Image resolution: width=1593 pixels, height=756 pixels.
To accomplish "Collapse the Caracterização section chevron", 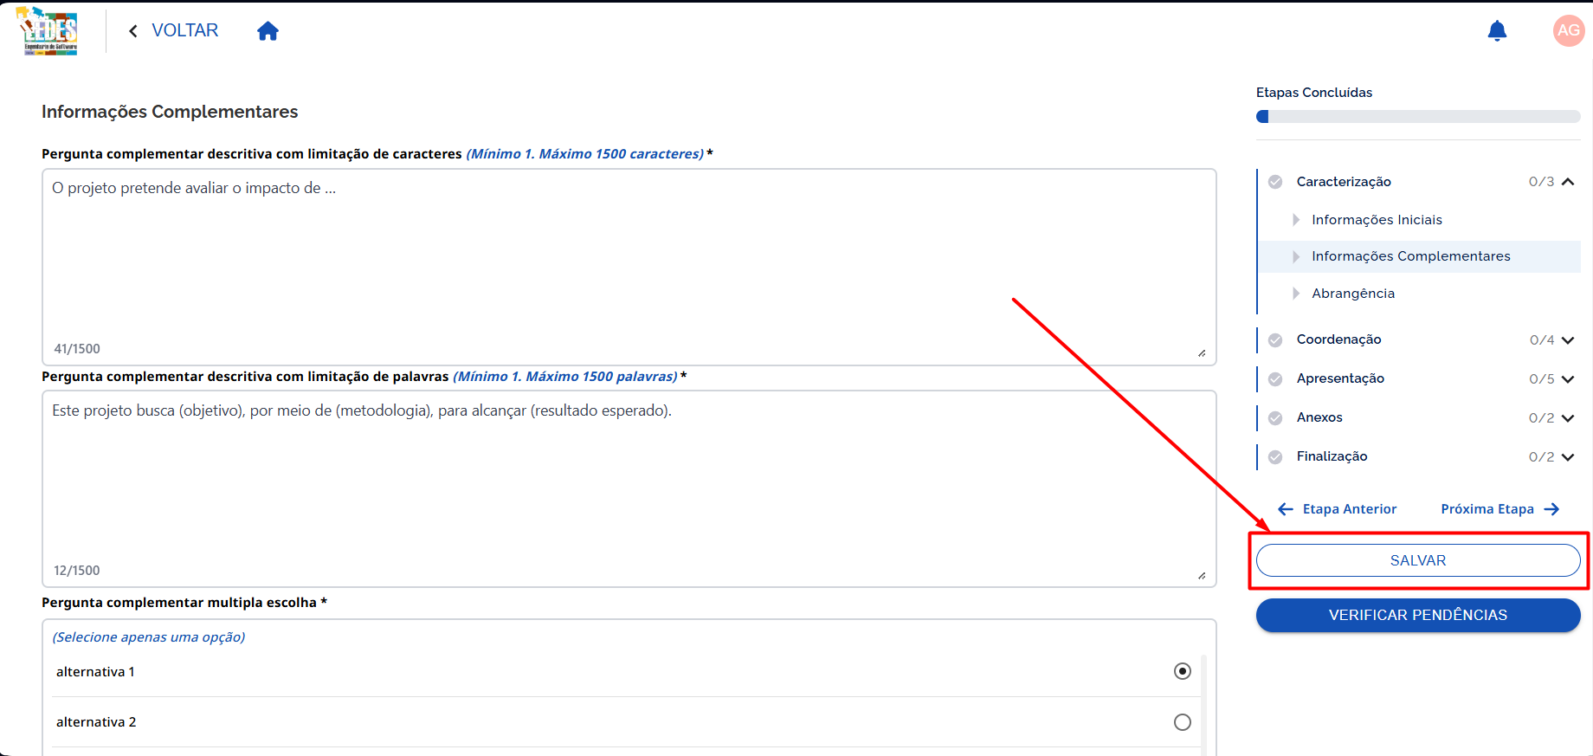I will click(x=1568, y=182).
